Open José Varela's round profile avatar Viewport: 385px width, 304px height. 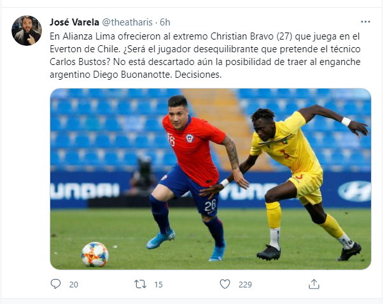pyautogui.click(x=27, y=31)
